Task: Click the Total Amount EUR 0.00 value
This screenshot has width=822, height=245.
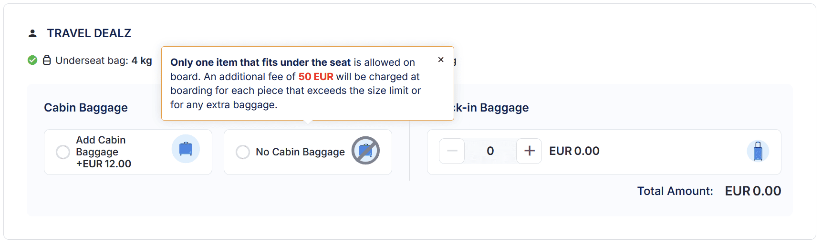Action: tap(753, 191)
